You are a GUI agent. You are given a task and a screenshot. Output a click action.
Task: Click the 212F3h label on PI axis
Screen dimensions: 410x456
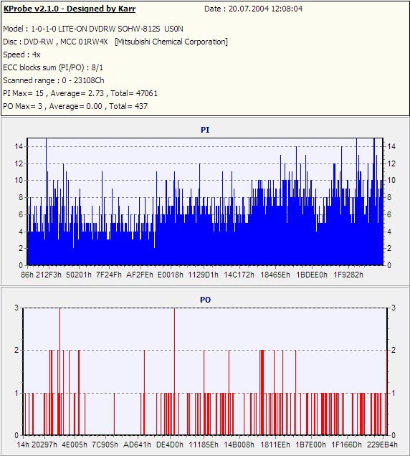click(49, 275)
